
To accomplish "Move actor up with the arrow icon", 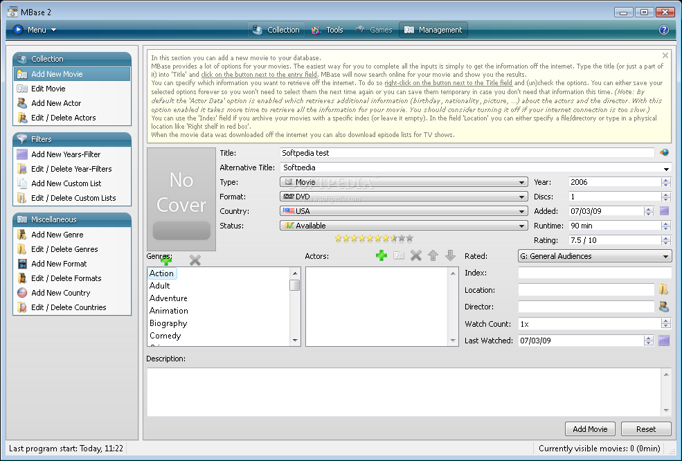I will [433, 255].
